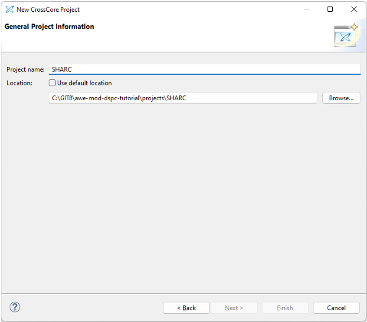This screenshot has height=322, width=367.
Task: Click the CrossCore icon in the title bar
Action: coord(8,9)
